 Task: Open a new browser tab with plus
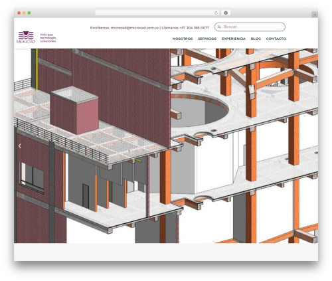point(315,15)
